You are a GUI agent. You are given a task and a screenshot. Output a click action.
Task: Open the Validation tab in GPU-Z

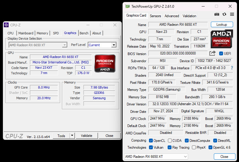189,16
